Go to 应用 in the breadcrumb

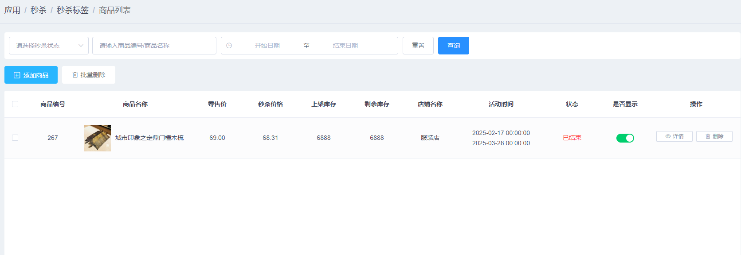[12, 10]
